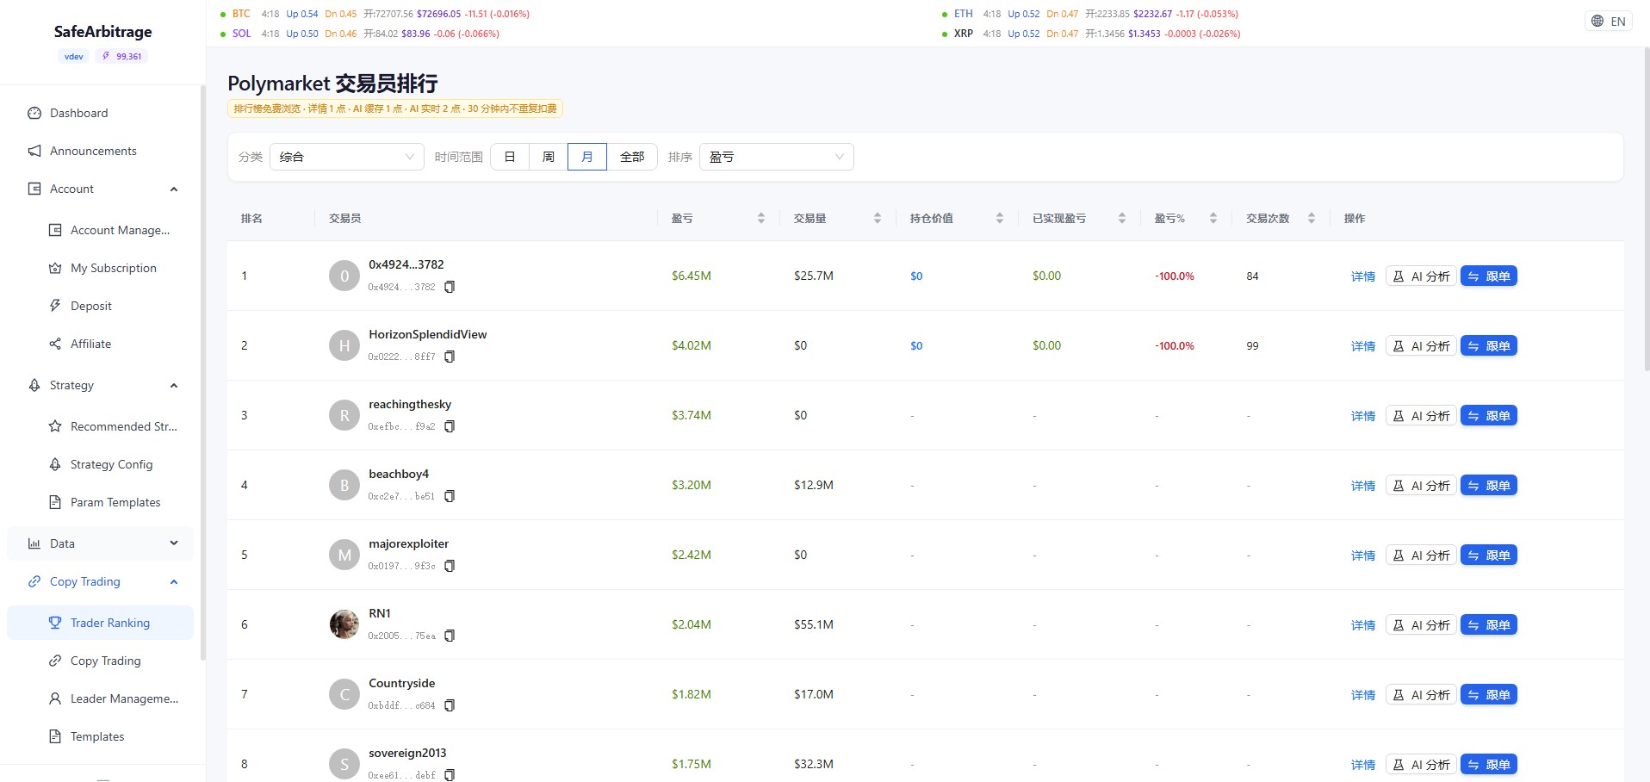Select the 全部 time range option
The width and height of the screenshot is (1650, 782).
[x=632, y=157]
